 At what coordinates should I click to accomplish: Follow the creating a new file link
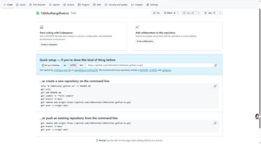tap(62, 70)
